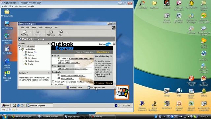
Task: Click the HyperCam 3 desktop icon
Action: point(167,103)
